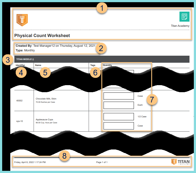Click the 70.00 Eaches per Case text
Viewport: 196px width, 173px height.
coord(45,102)
